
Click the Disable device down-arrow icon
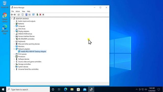tap(43, 15)
